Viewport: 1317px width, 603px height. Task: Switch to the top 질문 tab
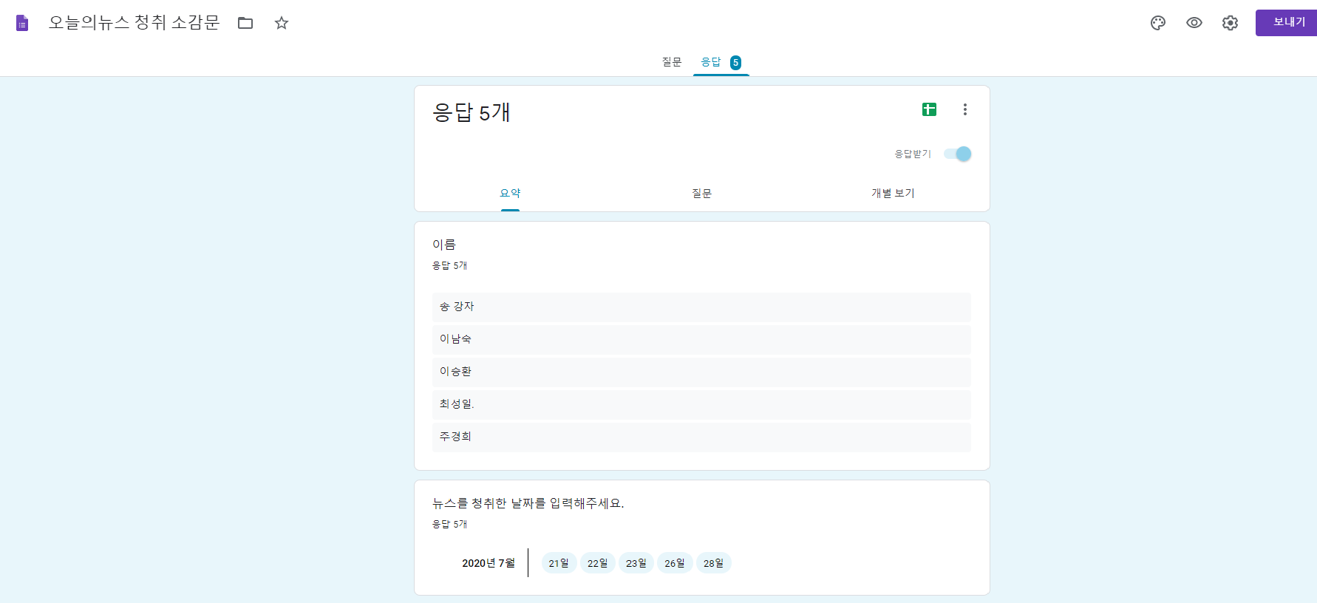pyautogui.click(x=671, y=62)
